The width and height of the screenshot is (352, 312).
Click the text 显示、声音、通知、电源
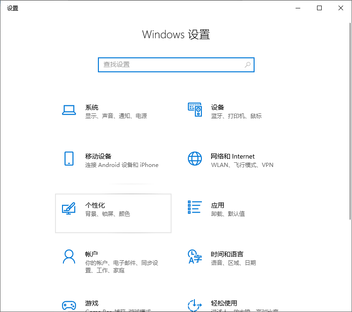tap(116, 116)
